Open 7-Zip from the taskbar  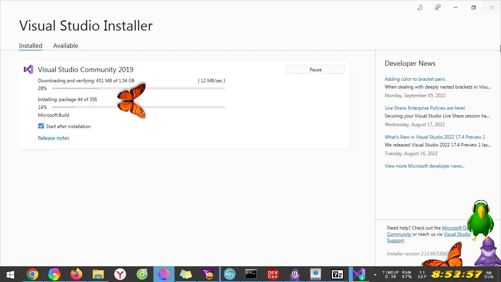[x=337, y=274]
